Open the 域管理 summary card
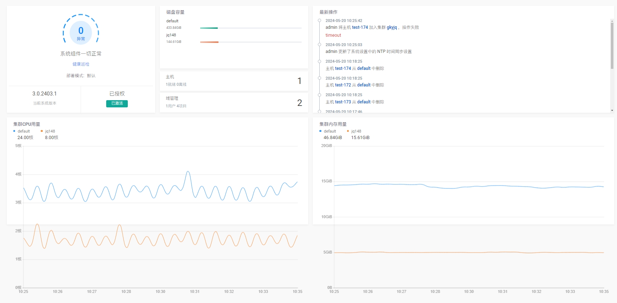This screenshot has height=303, width=617. (x=234, y=102)
